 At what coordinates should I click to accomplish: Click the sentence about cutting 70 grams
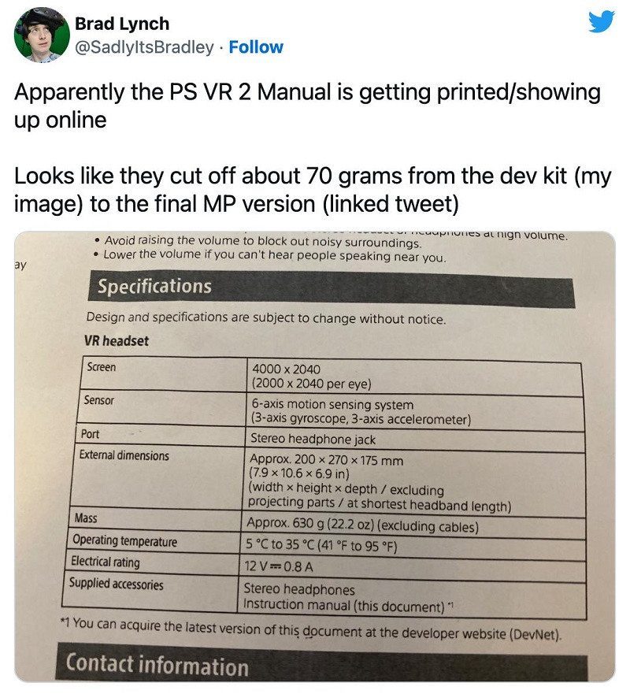[313, 190]
